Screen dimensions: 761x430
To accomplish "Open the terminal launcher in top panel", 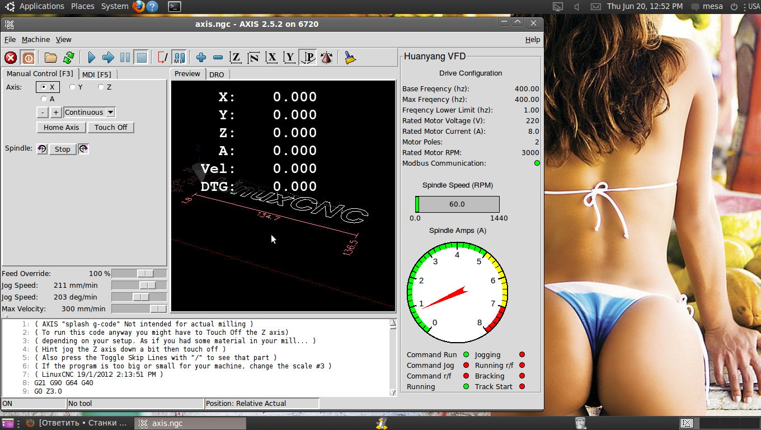I will point(175,7).
